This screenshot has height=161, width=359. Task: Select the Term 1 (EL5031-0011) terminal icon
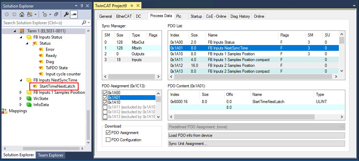(22, 31)
